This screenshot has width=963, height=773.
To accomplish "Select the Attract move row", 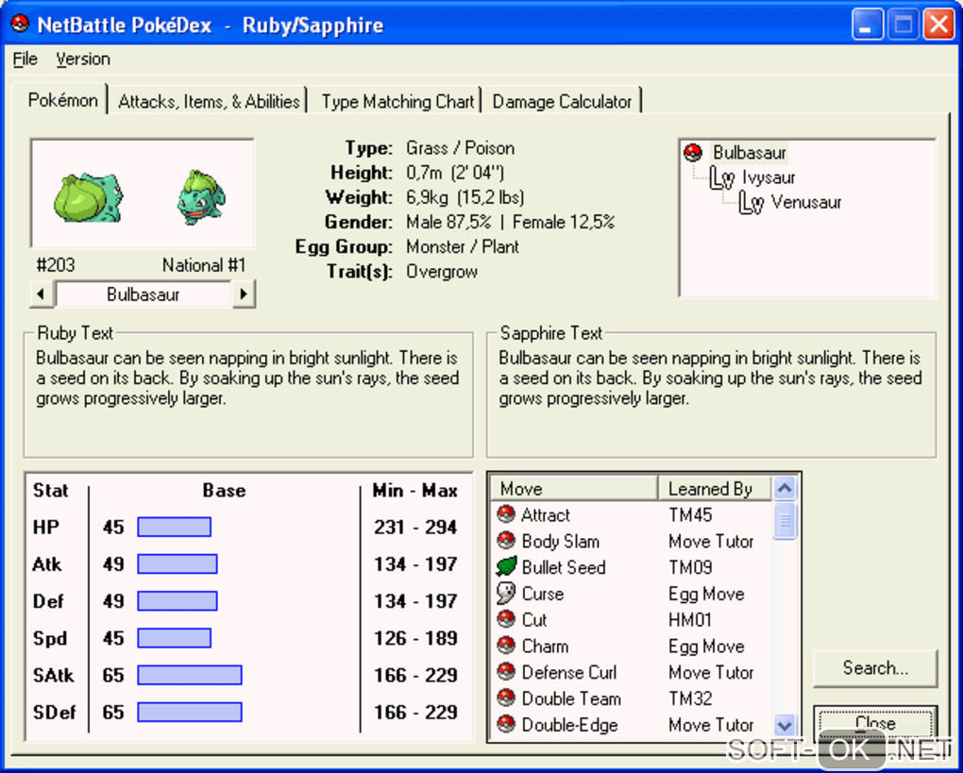I will pyautogui.click(x=632, y=514).
